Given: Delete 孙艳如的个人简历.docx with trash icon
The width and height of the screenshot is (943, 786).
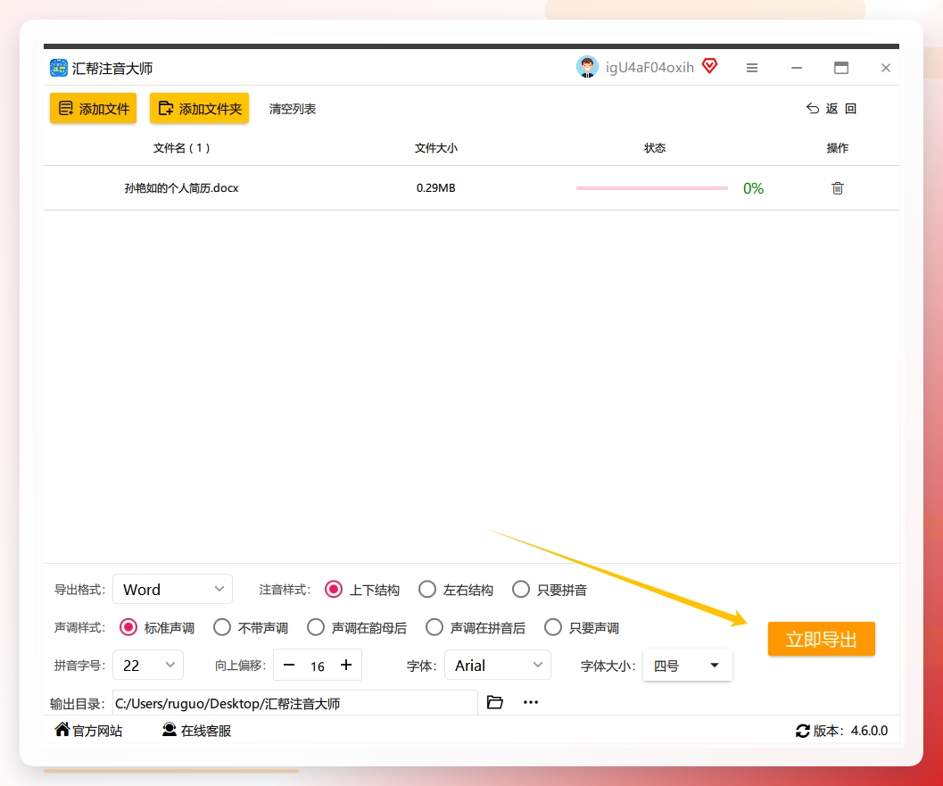Looking at the screenshot, I should click(837, 188).
